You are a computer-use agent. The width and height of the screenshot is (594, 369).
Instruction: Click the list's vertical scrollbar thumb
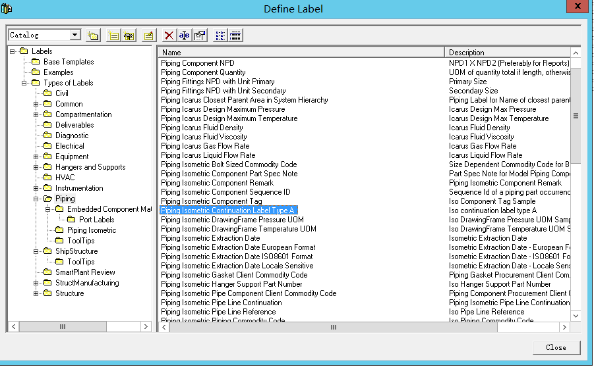click(x=576, y=116)
